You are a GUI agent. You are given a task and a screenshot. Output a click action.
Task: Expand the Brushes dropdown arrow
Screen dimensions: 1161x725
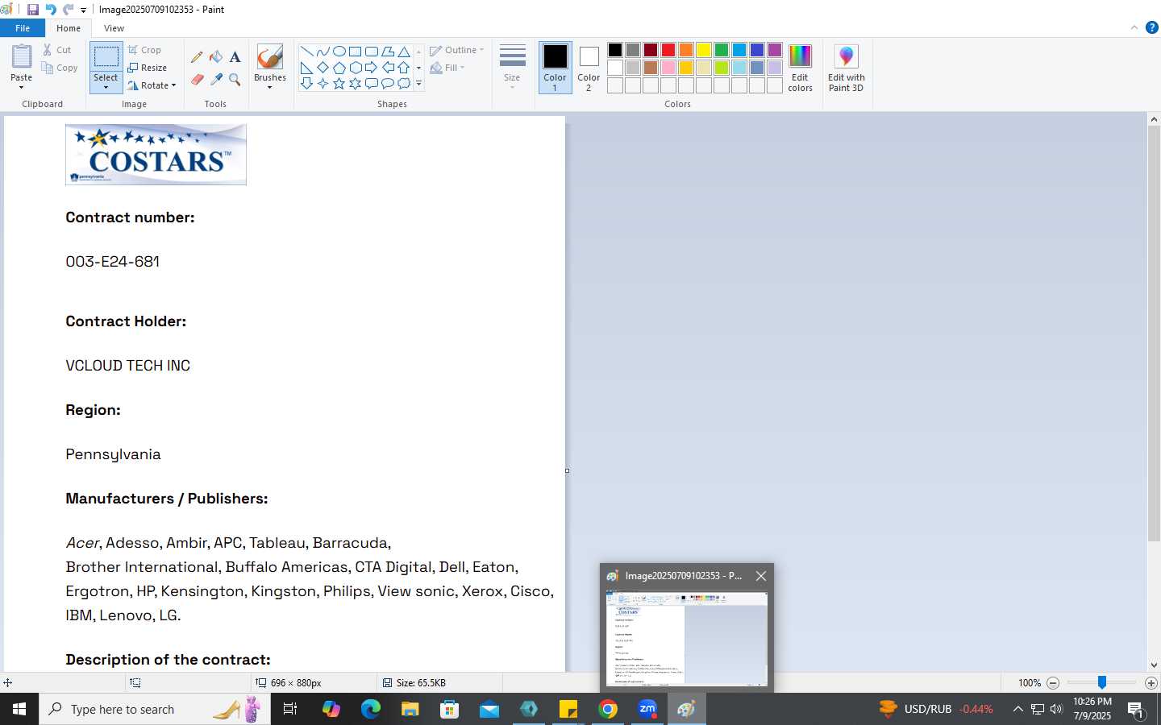point(270,87)
